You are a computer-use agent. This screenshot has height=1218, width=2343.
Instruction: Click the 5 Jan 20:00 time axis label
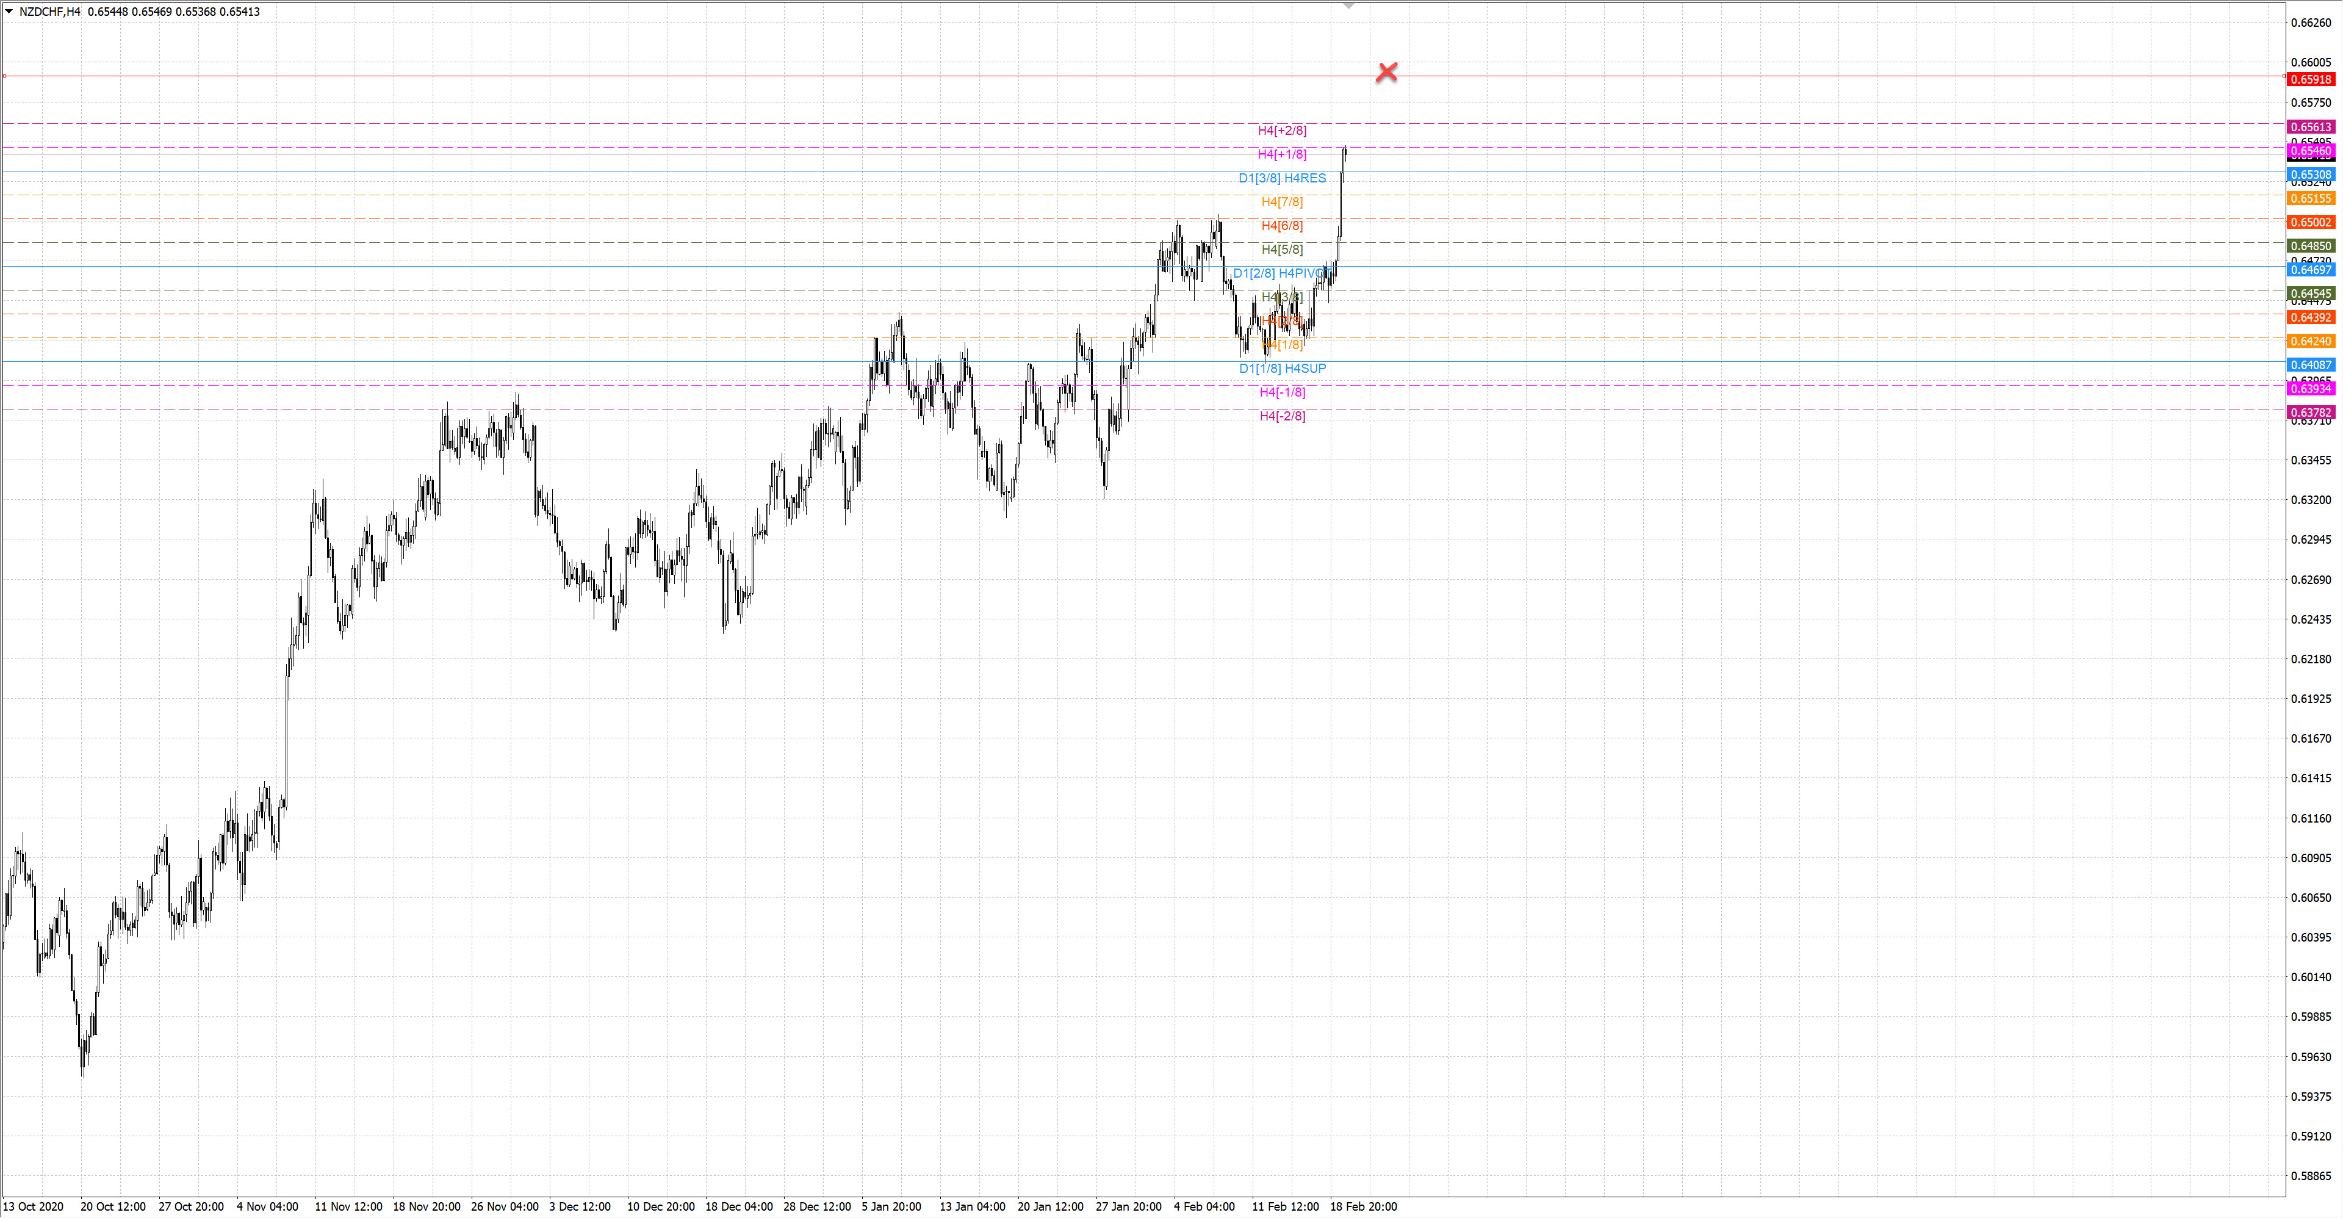[890, 1206]
